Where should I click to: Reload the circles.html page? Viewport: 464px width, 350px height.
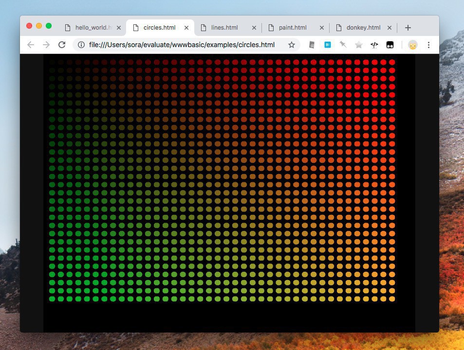62,45
